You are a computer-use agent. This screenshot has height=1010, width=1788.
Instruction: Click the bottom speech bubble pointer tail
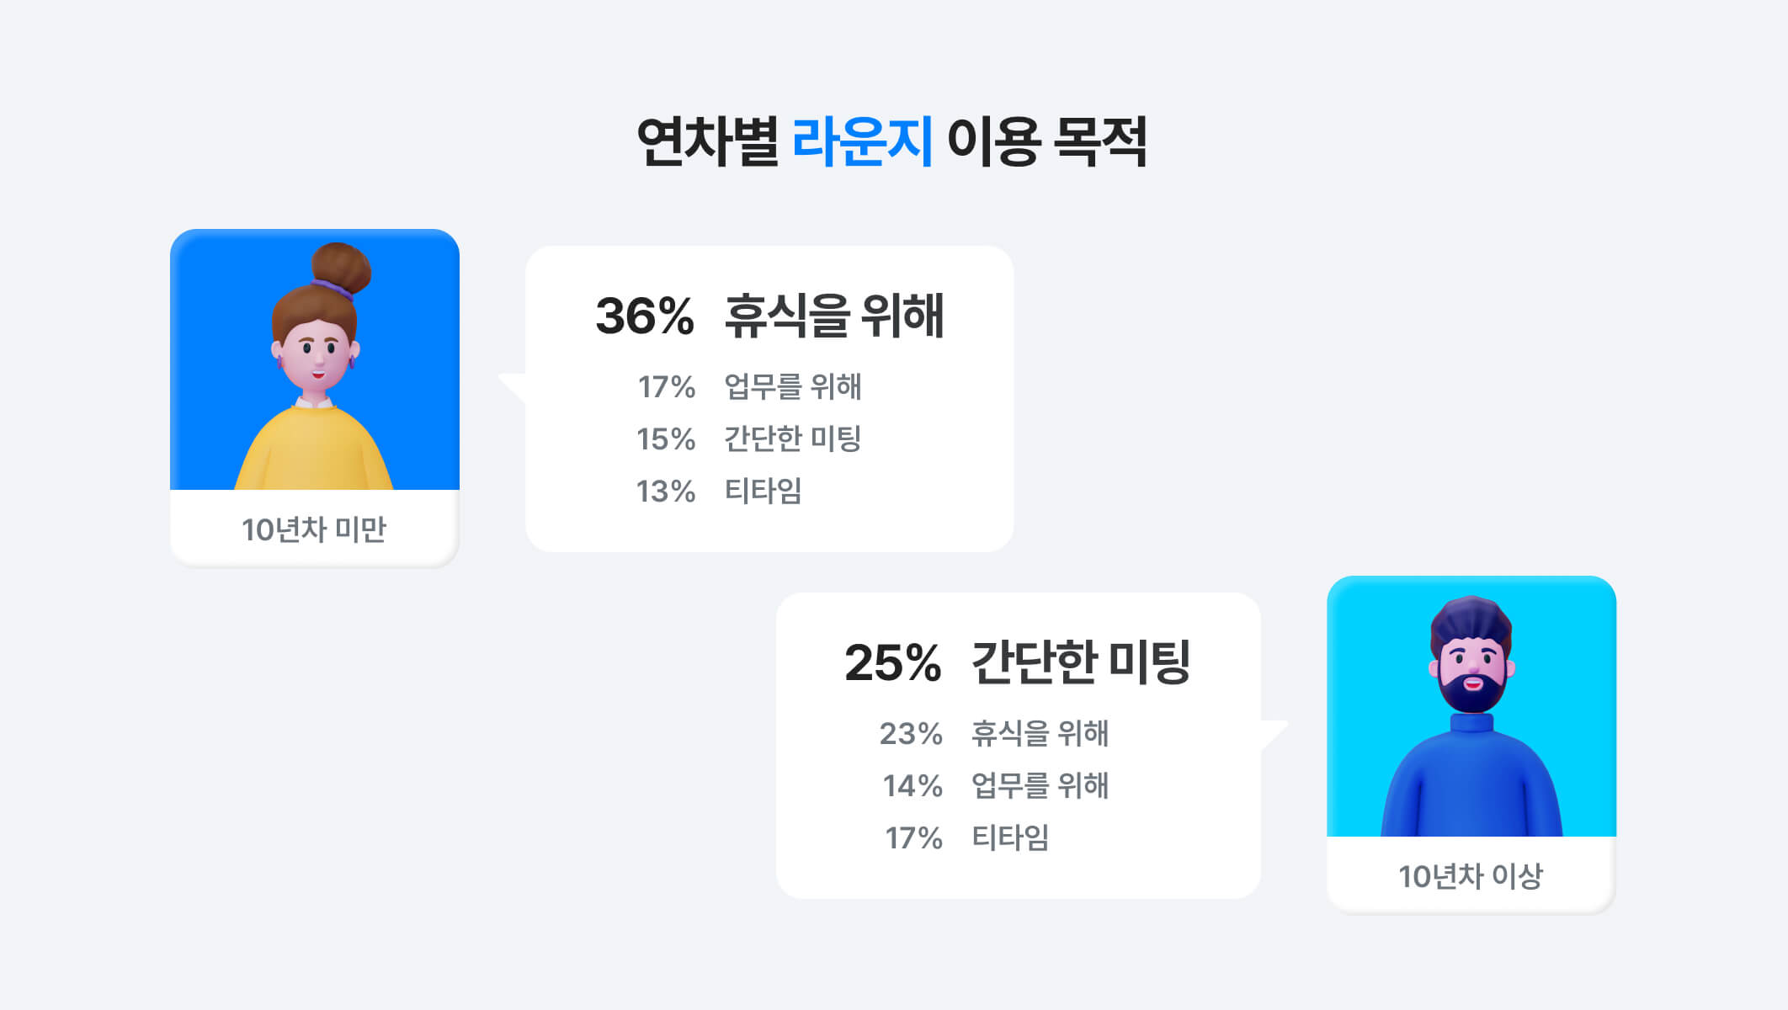(x=1274, y=735)
